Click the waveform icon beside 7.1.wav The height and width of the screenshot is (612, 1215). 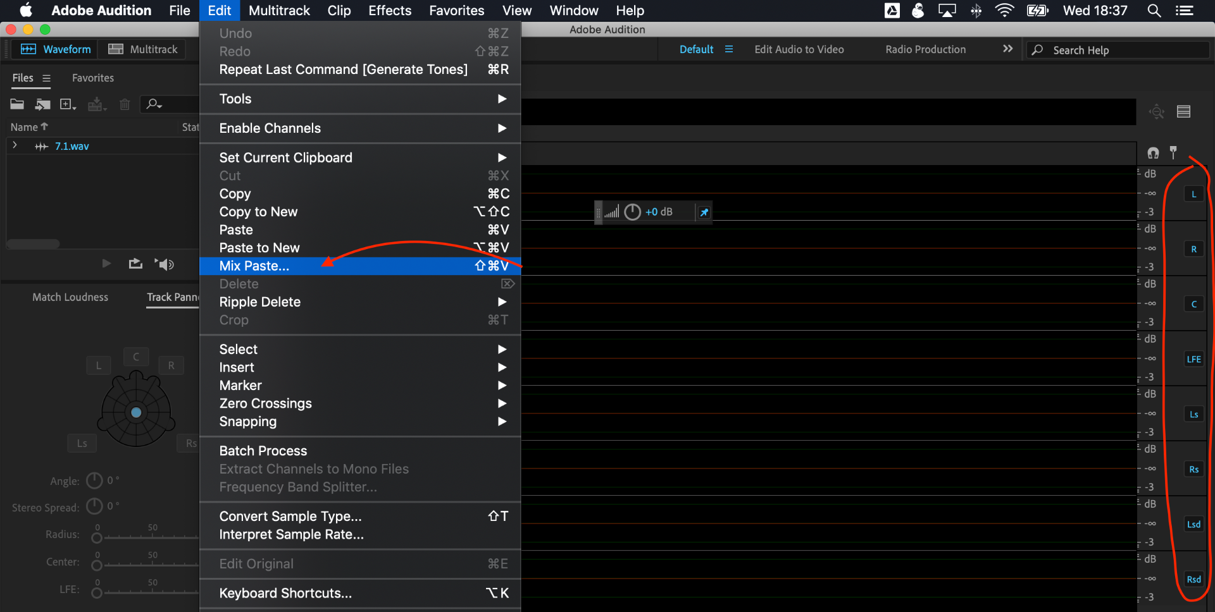point(41,147)
